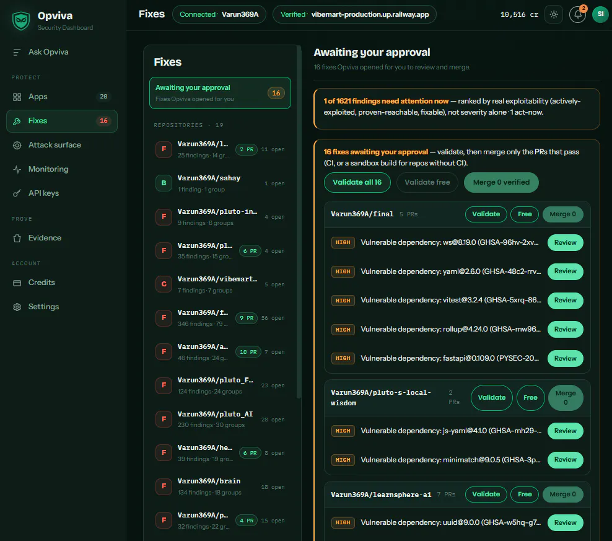This screenshot has height=541, width=612.
Task: Open Ask Opviva chat icon
Action: [x=17, y=52]
